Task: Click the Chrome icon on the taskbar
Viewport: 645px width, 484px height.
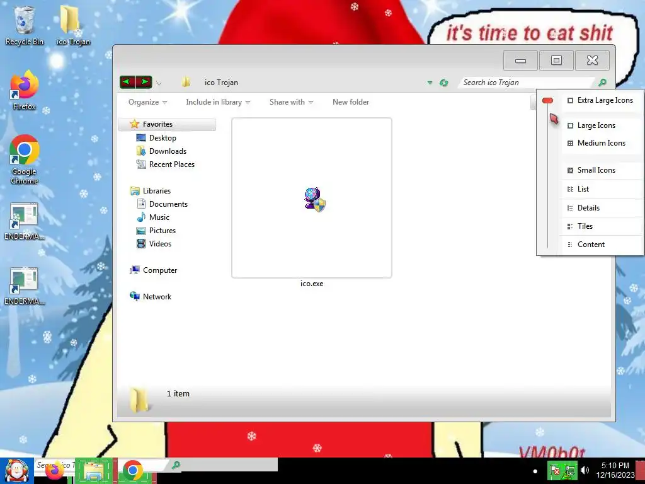Action: (x=132, y=471)
